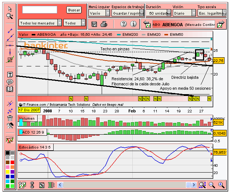
Task: Zoom in with the plus magnifier
Action: [221, 185]
